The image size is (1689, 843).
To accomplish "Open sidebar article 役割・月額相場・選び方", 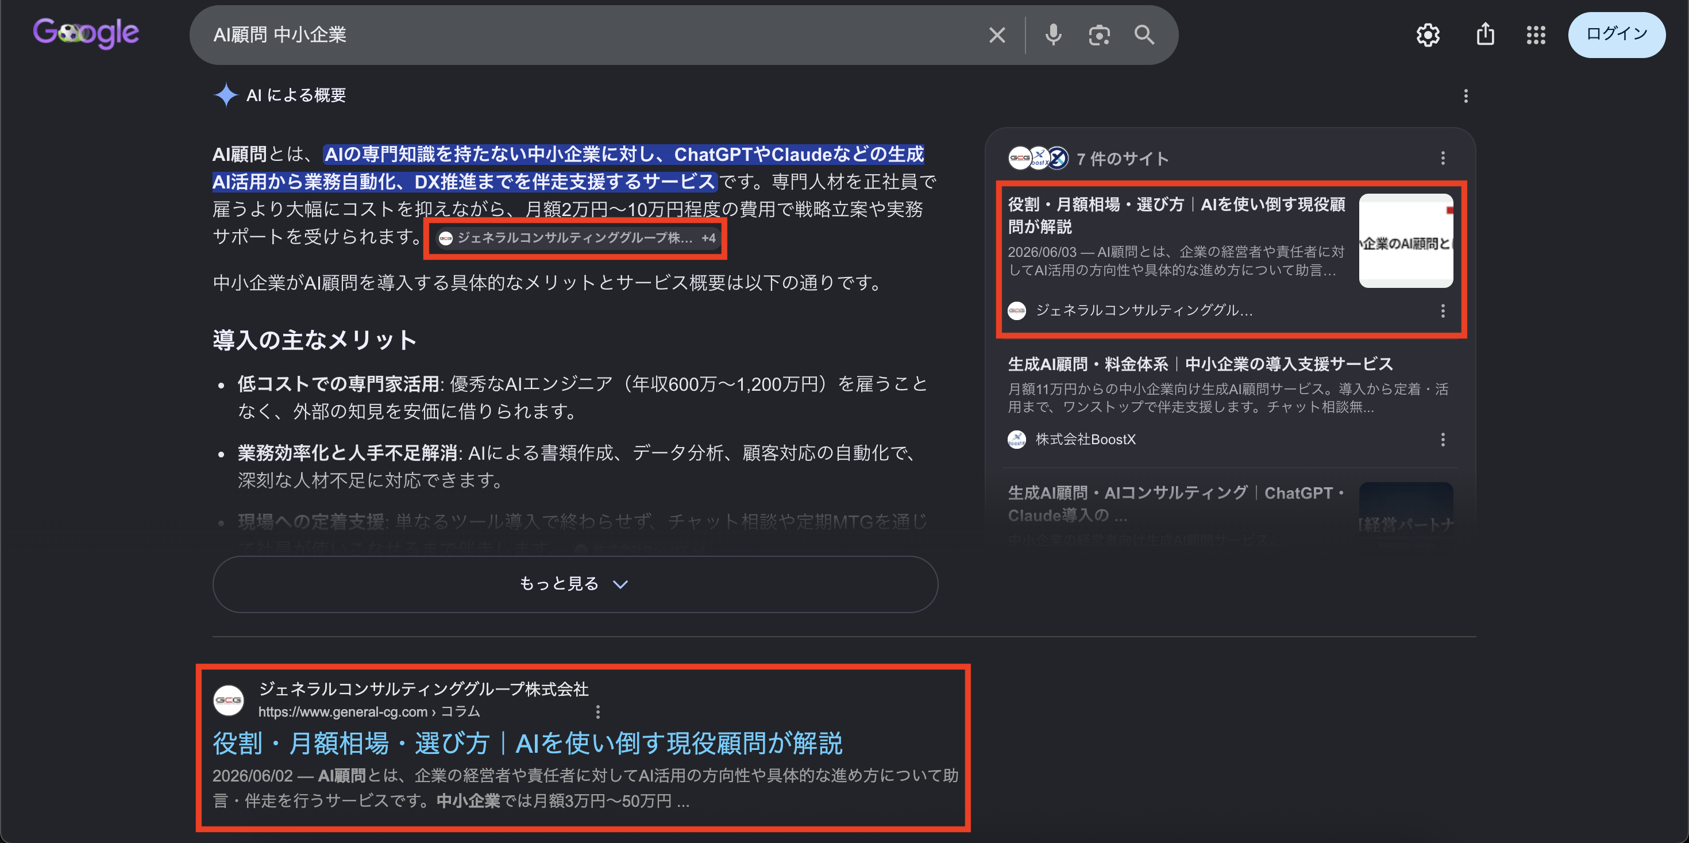I will [1177, 215].
